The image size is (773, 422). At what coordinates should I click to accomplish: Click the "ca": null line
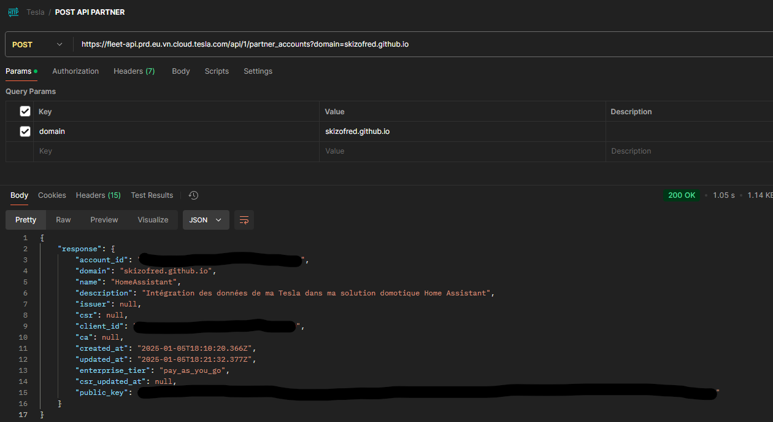tap(99, 337)
